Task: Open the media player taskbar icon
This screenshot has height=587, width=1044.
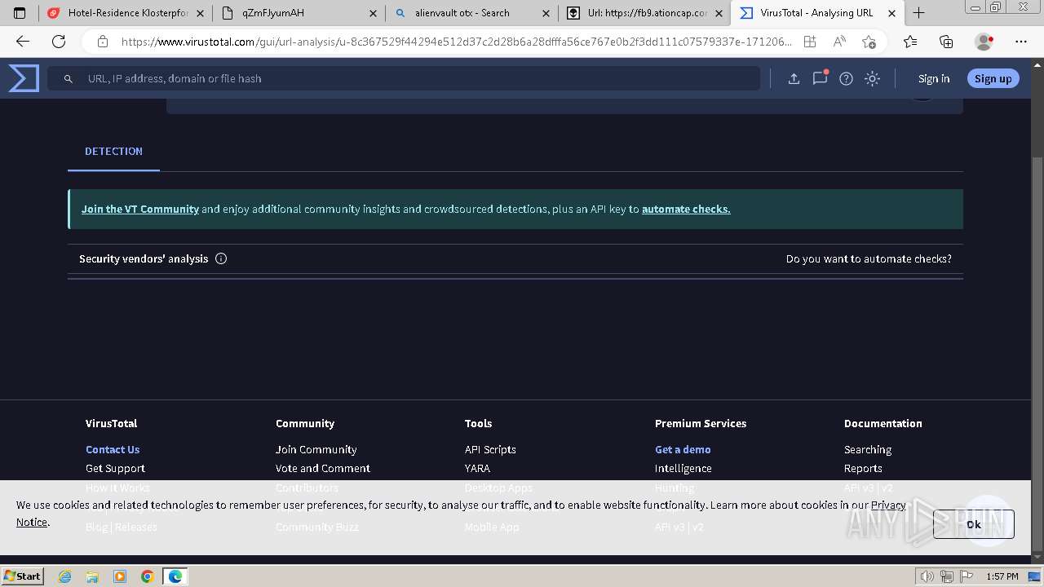Action: point(120,576)
